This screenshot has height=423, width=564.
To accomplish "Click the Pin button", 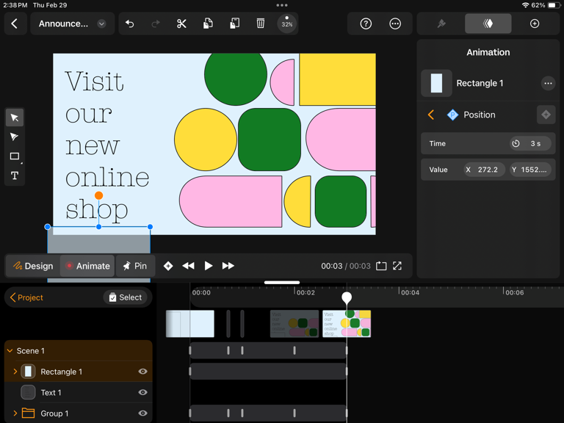I will click(x=135, y=266).
